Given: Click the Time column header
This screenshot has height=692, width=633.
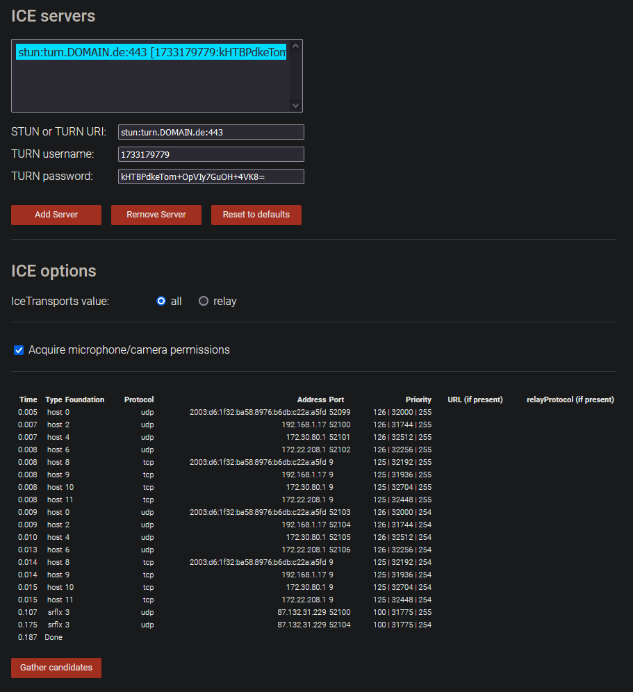Looking at the screenshot, I should pyautogui.click(x=28, y=399).
